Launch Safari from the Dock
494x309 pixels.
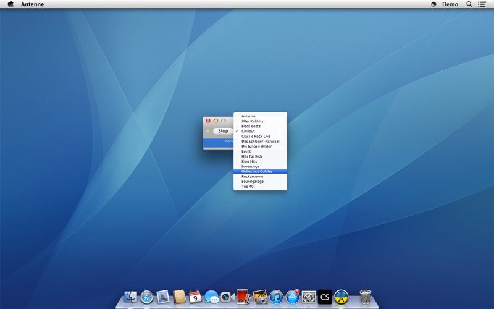(x=147, y=297)
